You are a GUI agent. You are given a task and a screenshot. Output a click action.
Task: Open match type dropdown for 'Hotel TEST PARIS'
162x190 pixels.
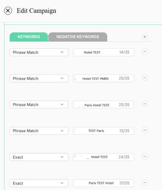click(39, 79)
